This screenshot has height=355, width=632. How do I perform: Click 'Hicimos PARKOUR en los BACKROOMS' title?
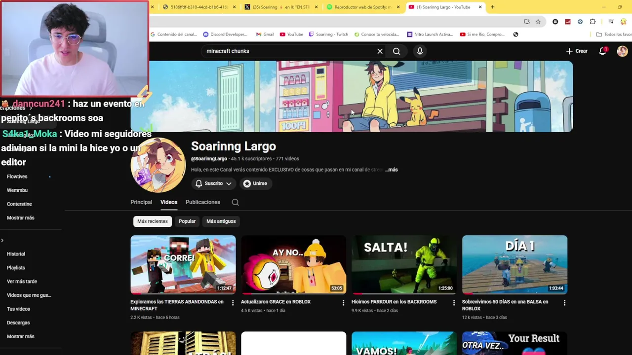394,302
